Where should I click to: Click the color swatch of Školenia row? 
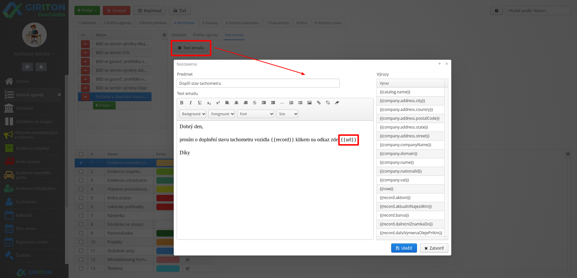[168, 268]
